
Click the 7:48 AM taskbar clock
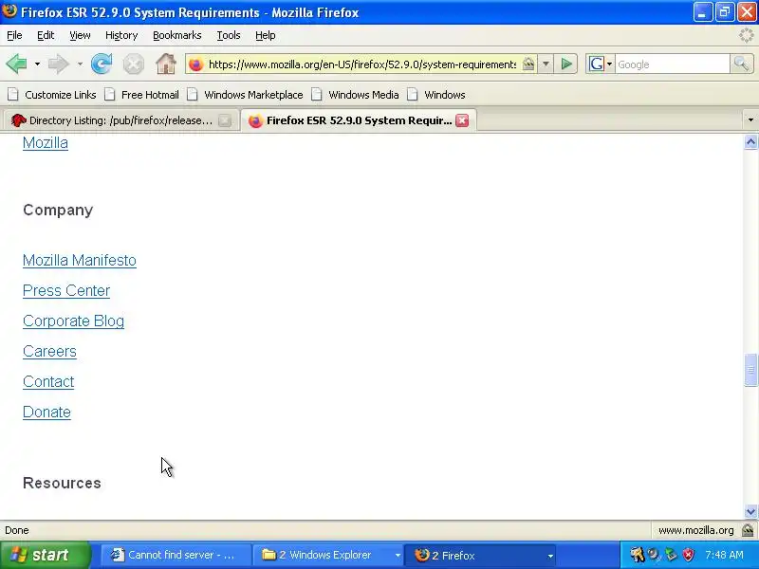(724, 555)
